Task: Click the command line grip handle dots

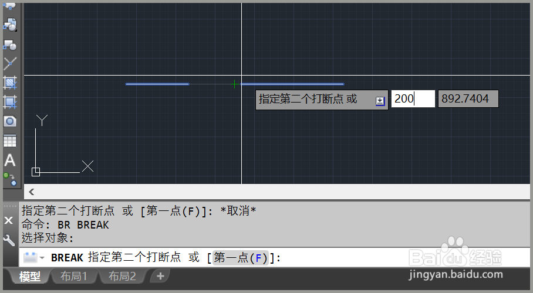Action: pos(10,206)
